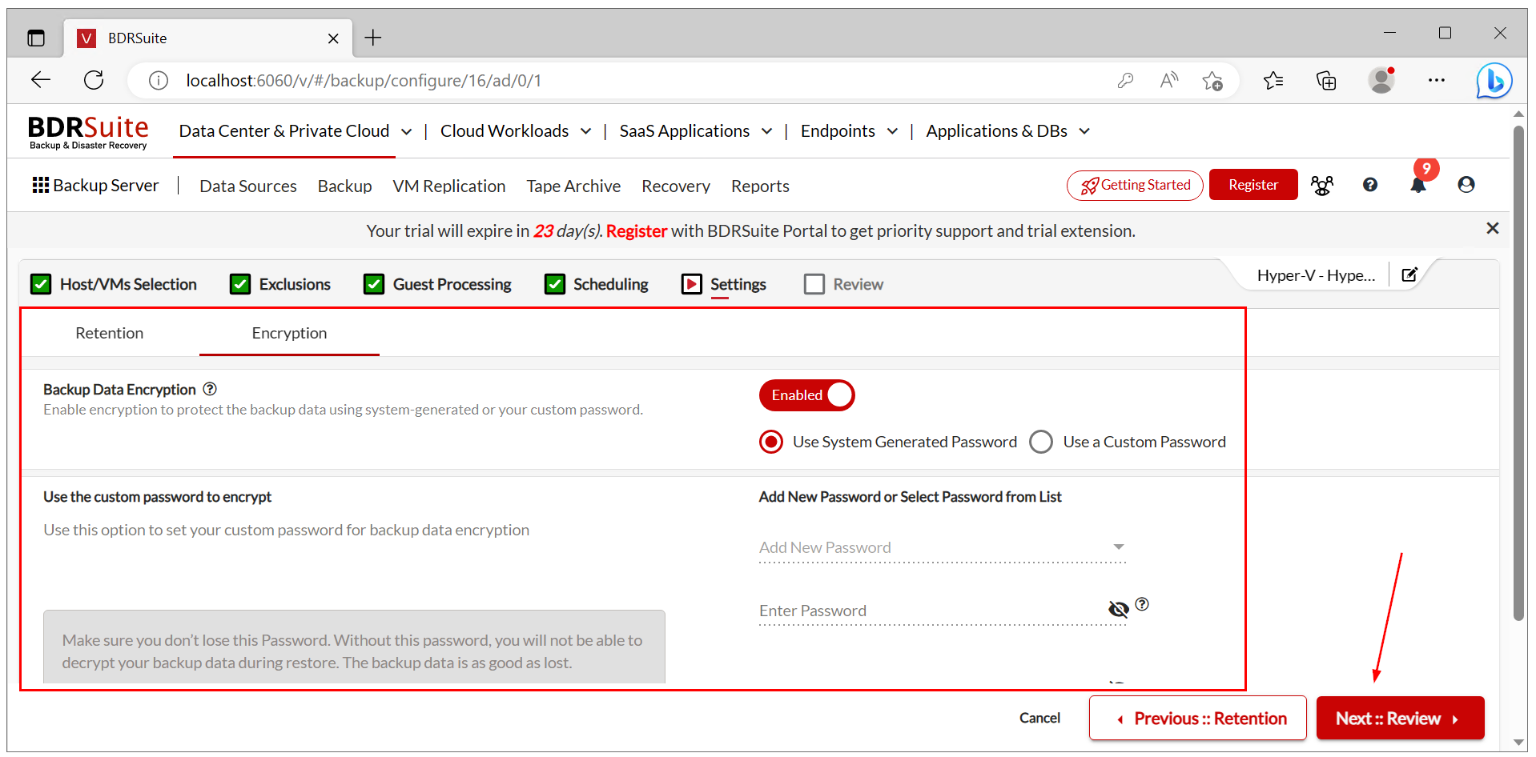Switch to the Retention tab
Viewport: 1536px width, 757px height.
pos(110,333)
